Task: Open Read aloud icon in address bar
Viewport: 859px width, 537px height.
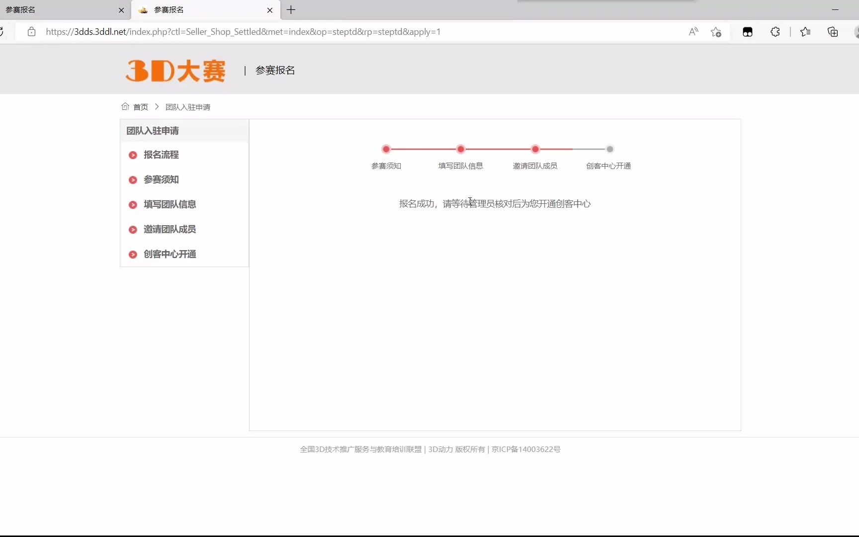Action: (693, 32)
